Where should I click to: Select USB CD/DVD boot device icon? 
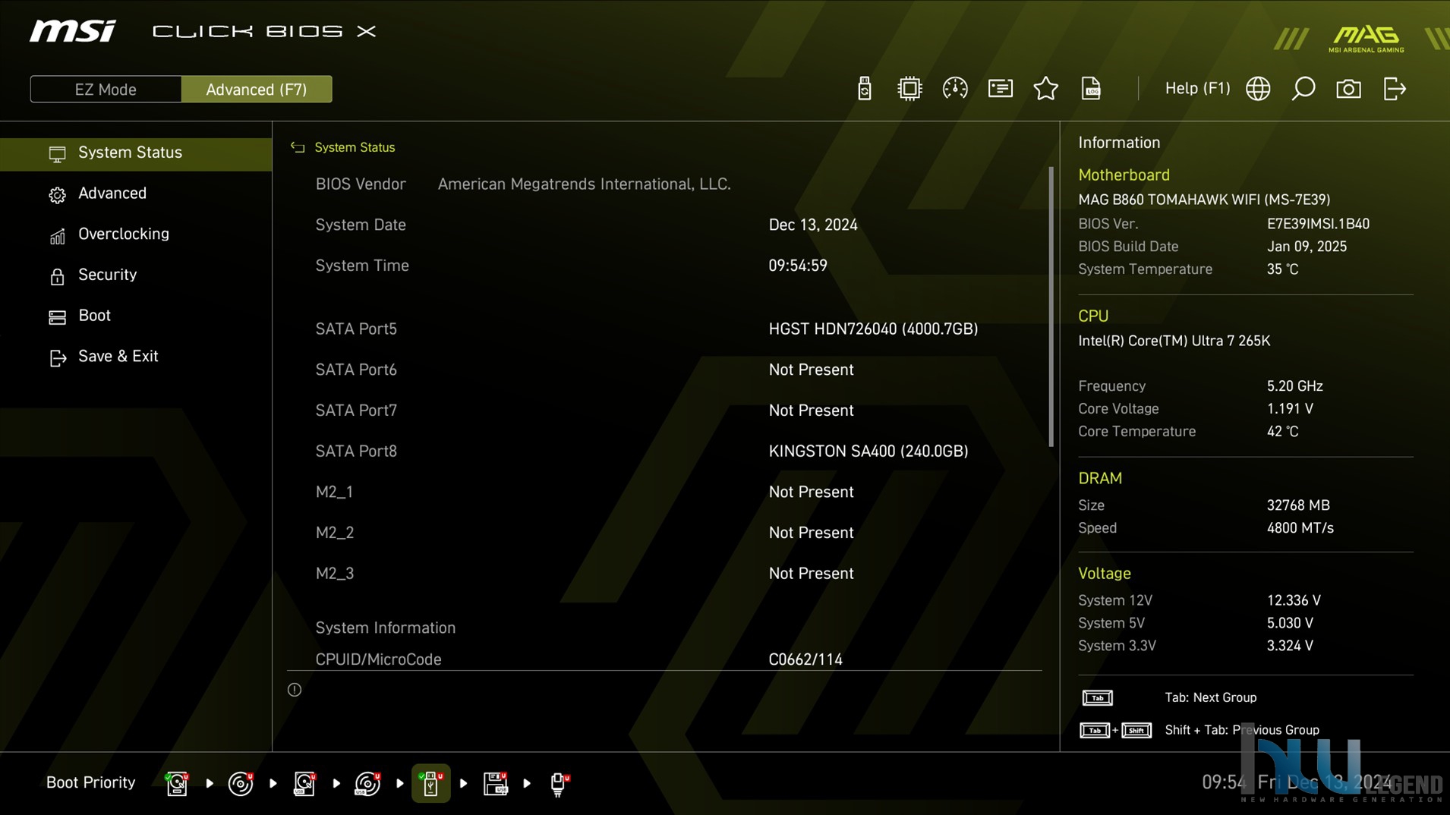point(368,783)
